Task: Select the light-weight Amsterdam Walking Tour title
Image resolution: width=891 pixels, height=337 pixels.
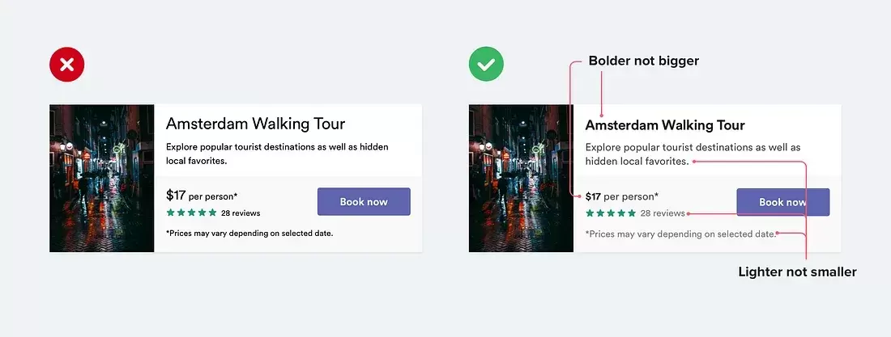Action: (x=256, y=124)
